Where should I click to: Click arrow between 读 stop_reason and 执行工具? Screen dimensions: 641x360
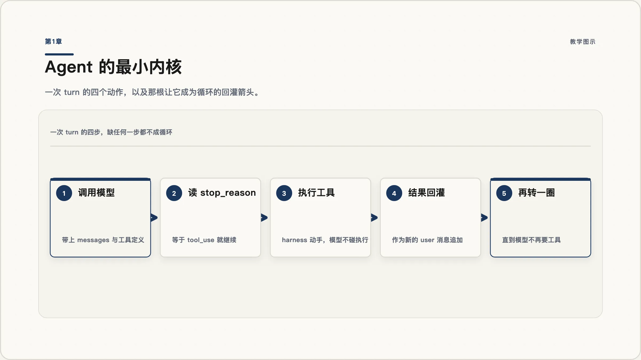pos(264,218)
